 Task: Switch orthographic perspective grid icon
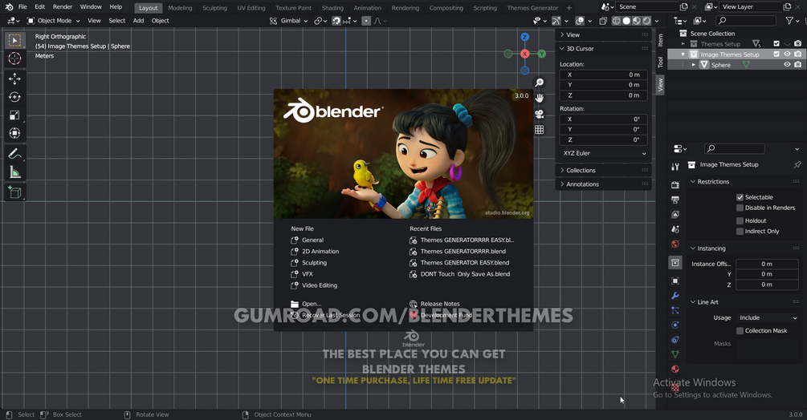point(539,130)
